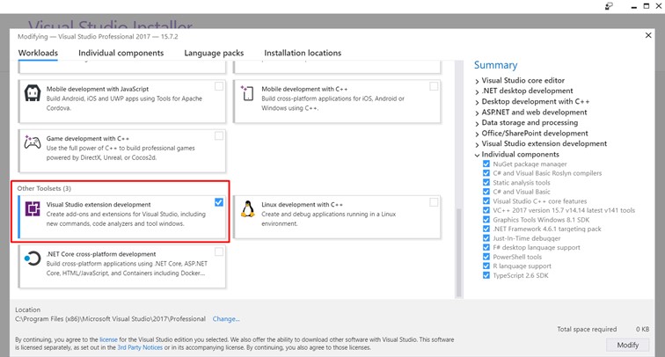Image resolution: width=665 pixels, height=357 pixels.
Task: Uncheck Graphics Tools Windows 8.1 SDK
Action: [x=486, y=220]
